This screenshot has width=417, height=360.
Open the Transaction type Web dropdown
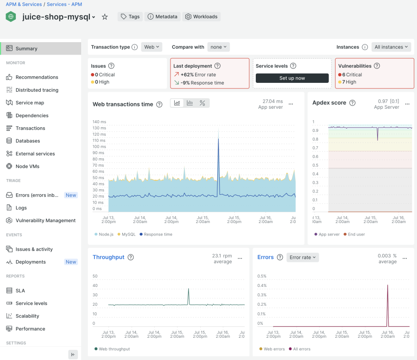tap(152, 47)
